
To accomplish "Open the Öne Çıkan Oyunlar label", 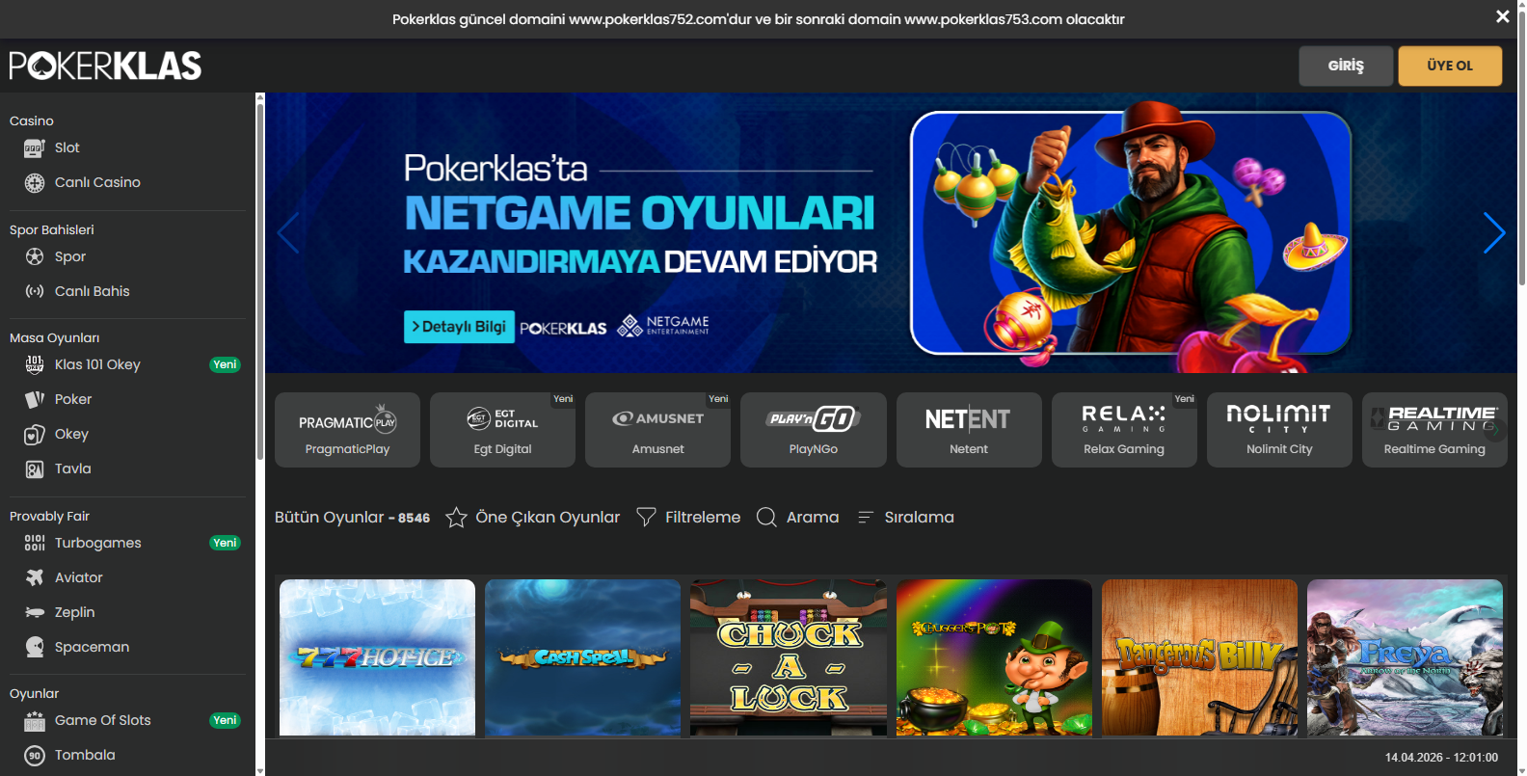I will (x=548, y=518).
